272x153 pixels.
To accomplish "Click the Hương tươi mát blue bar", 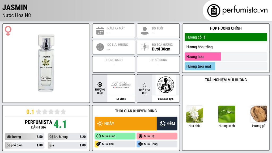I will [200, 66].
